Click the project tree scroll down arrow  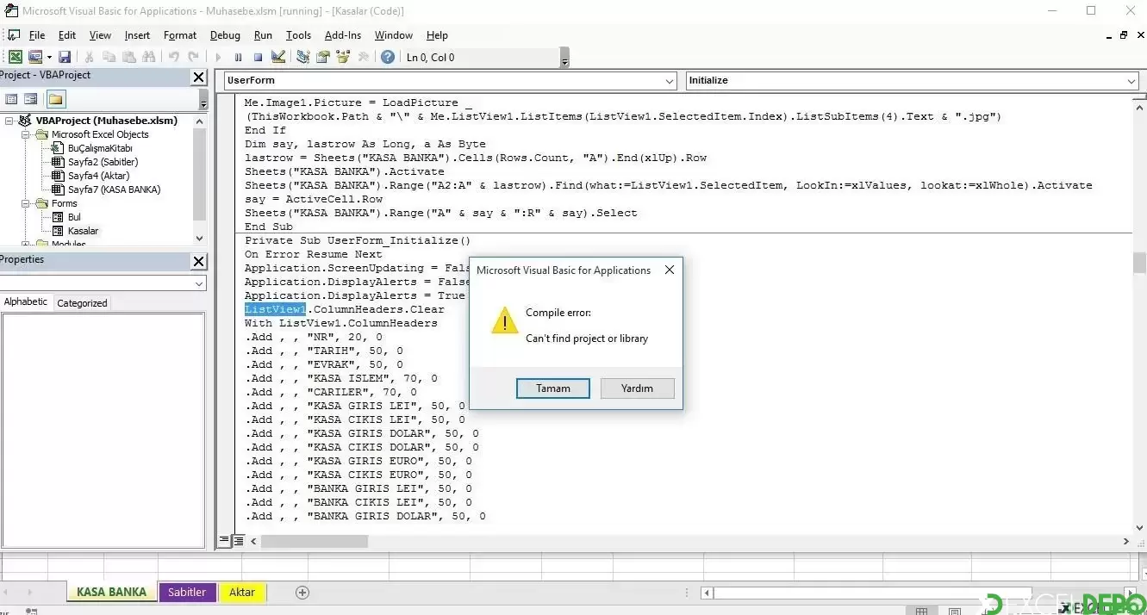tap(200, 239)
